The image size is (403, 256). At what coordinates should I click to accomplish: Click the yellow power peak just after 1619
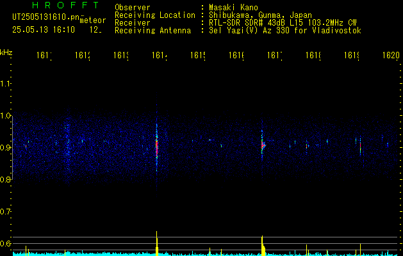[360, 249]
